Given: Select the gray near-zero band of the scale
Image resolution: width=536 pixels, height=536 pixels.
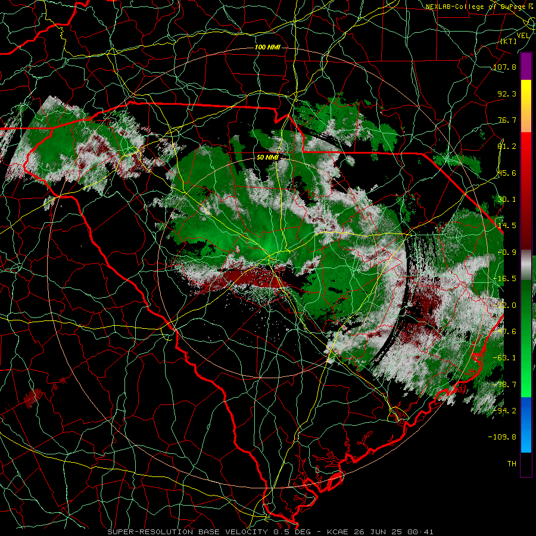Looking at the screenshot, I should (526, 265).
